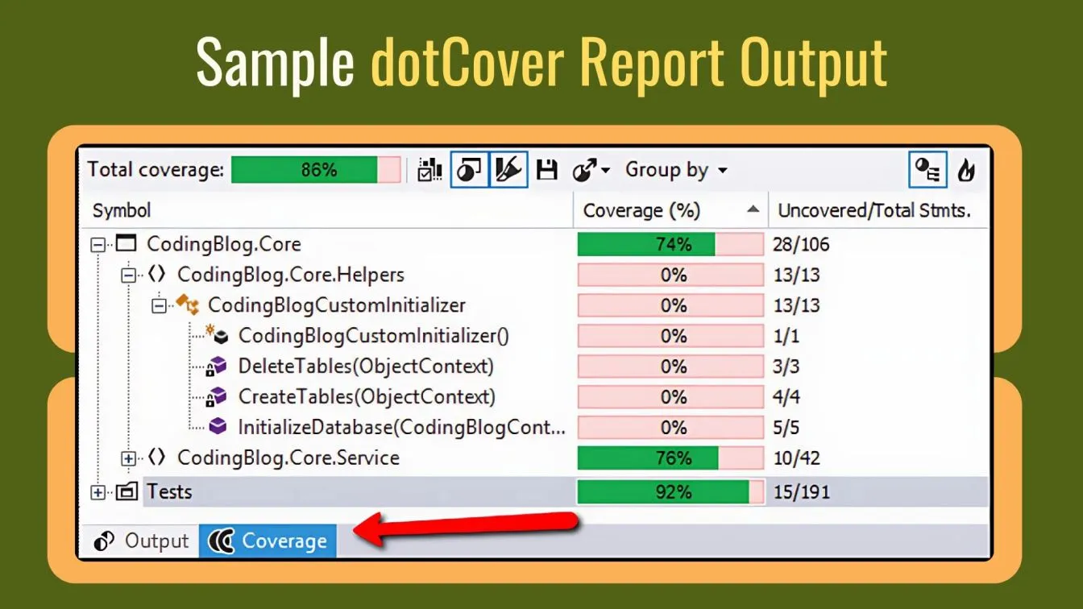Click the coverage checklist icon in toolbar
This screenshot has width=1083, height=609.
pos(430,170)
